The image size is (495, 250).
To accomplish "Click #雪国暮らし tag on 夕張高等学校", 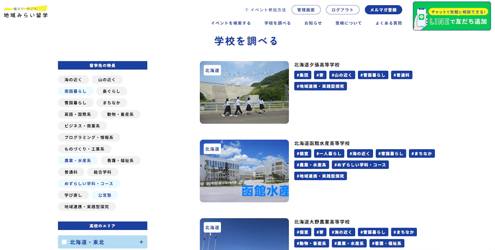I will tap(373, 75).
